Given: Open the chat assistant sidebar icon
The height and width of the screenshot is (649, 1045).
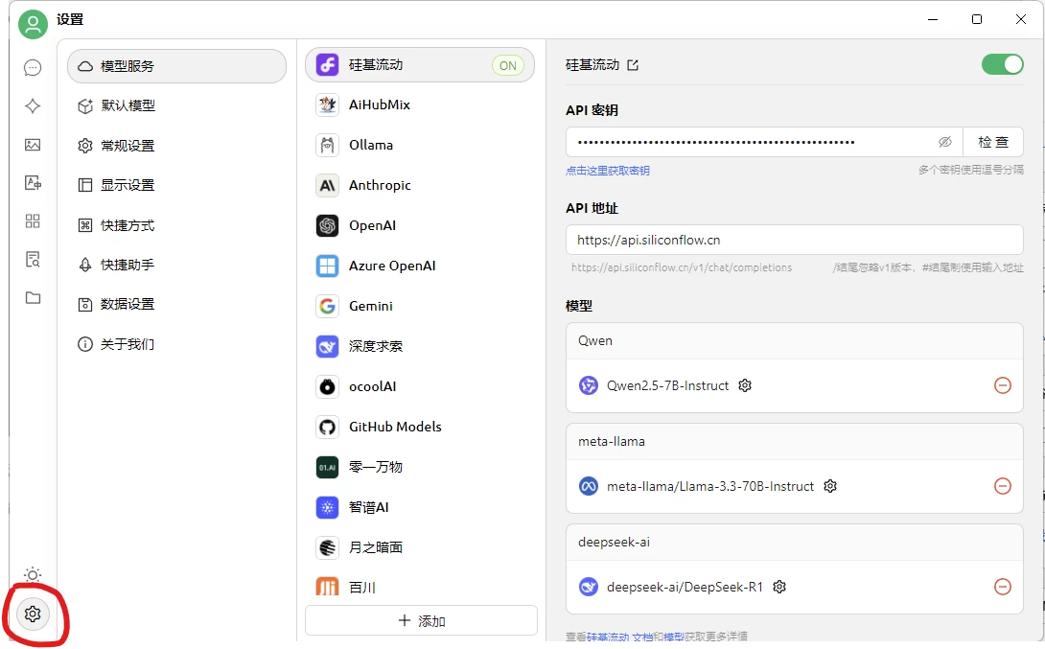Looking at the screenshot, I should (33, 67).
